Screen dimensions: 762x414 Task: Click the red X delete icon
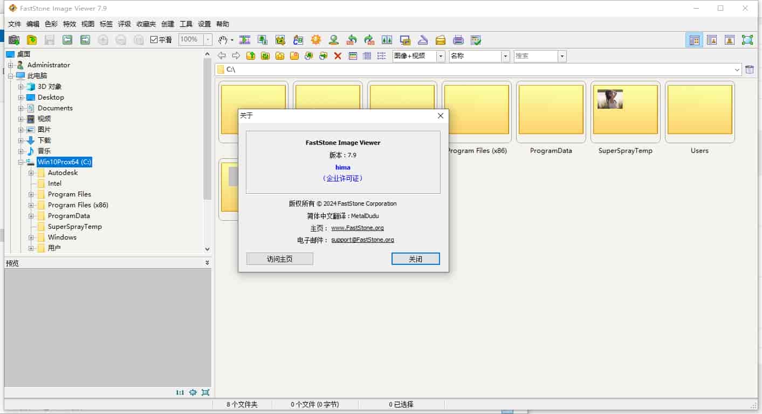(x=338, y=56)
